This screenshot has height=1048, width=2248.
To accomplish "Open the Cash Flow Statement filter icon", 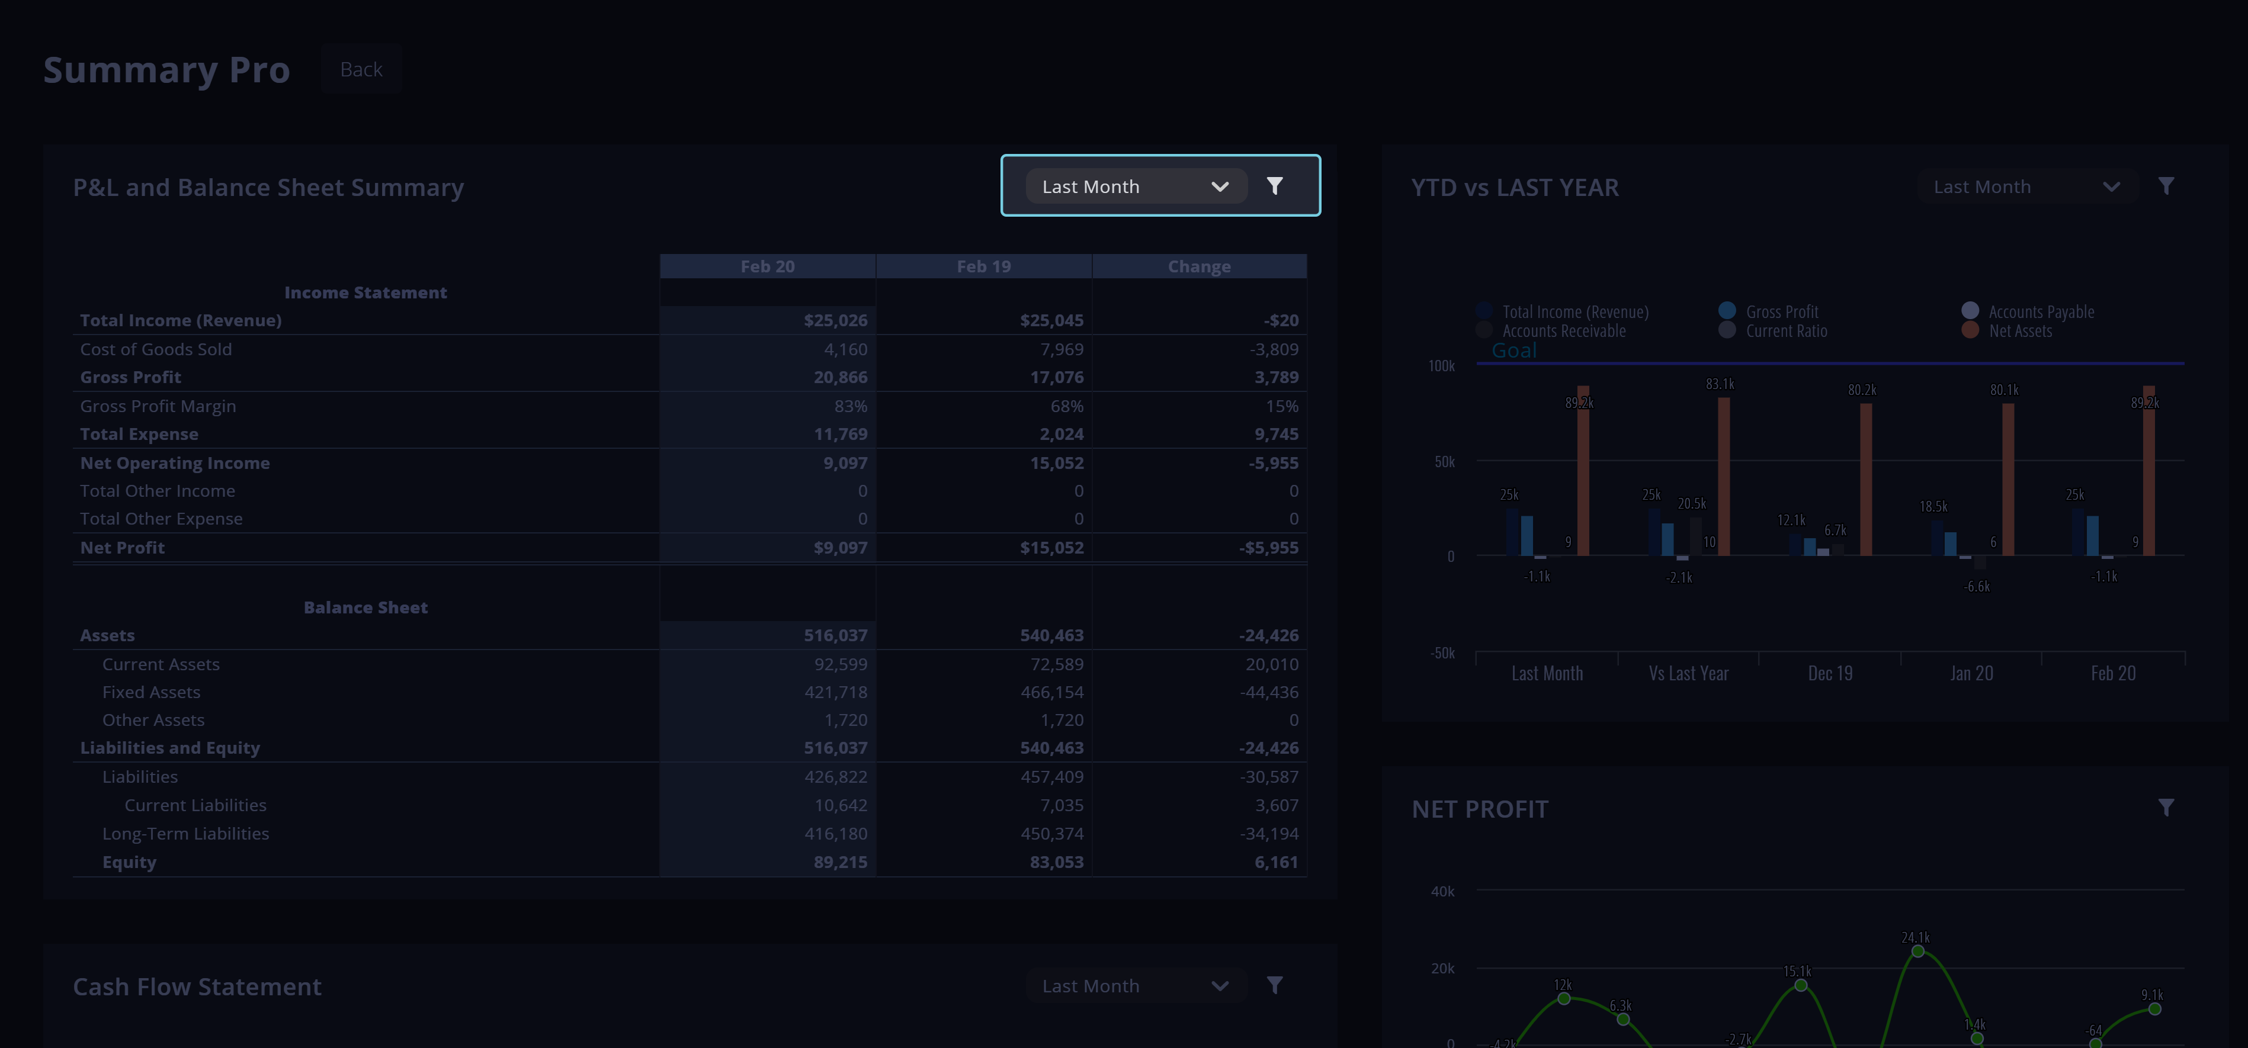I will pyautogui.click(x=1274, y=985).
